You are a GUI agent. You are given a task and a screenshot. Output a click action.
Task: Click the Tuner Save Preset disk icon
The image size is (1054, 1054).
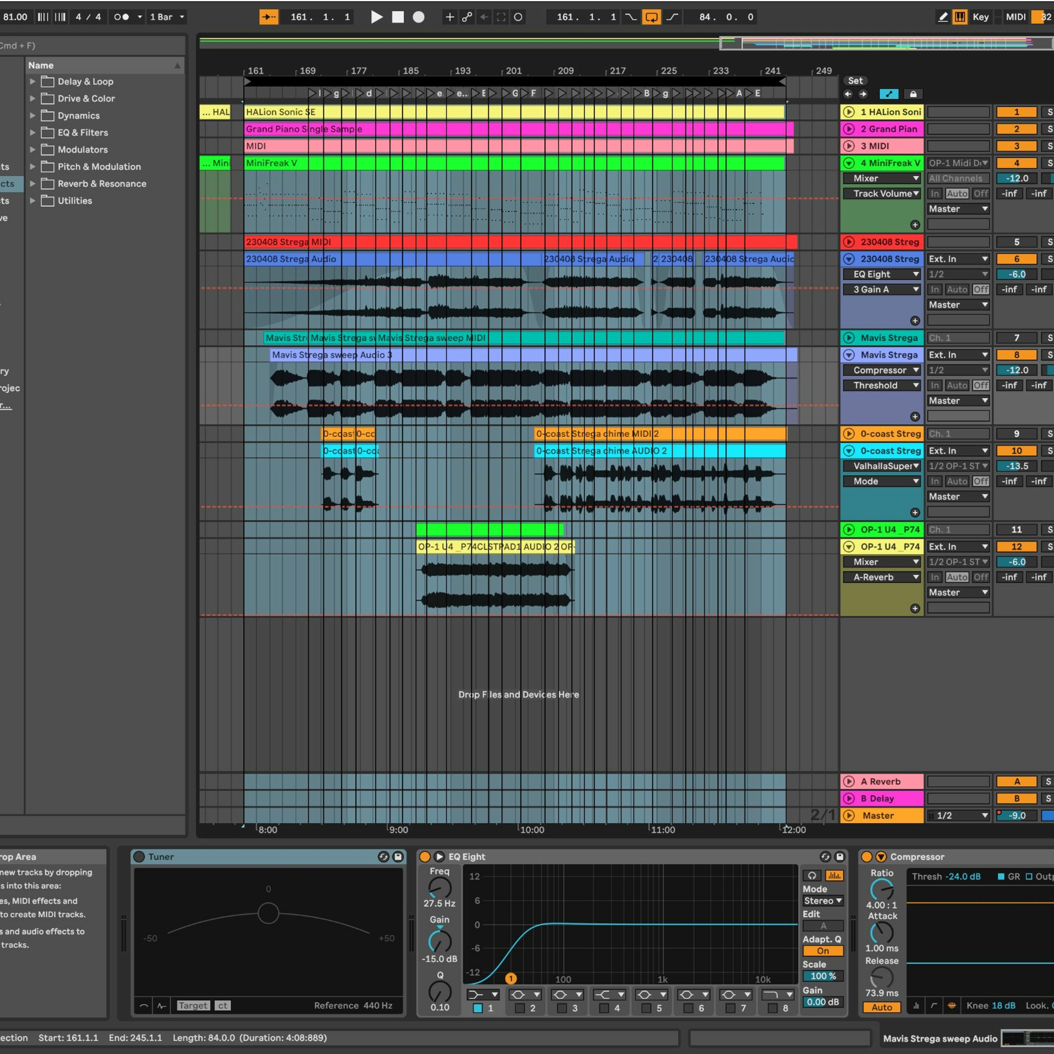(x=398, y=857)
